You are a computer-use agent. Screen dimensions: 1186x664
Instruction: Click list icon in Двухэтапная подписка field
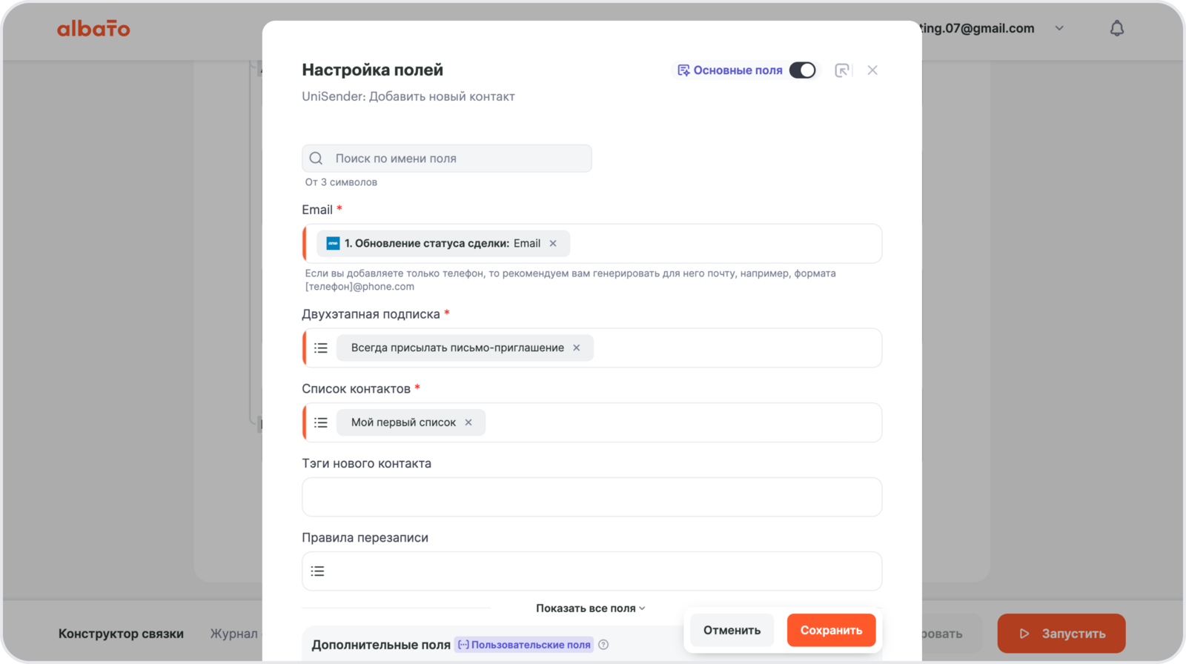(321, 348)
